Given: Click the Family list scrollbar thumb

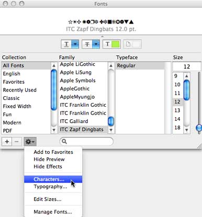Looking at the screenshot, I should coord(111,121).
